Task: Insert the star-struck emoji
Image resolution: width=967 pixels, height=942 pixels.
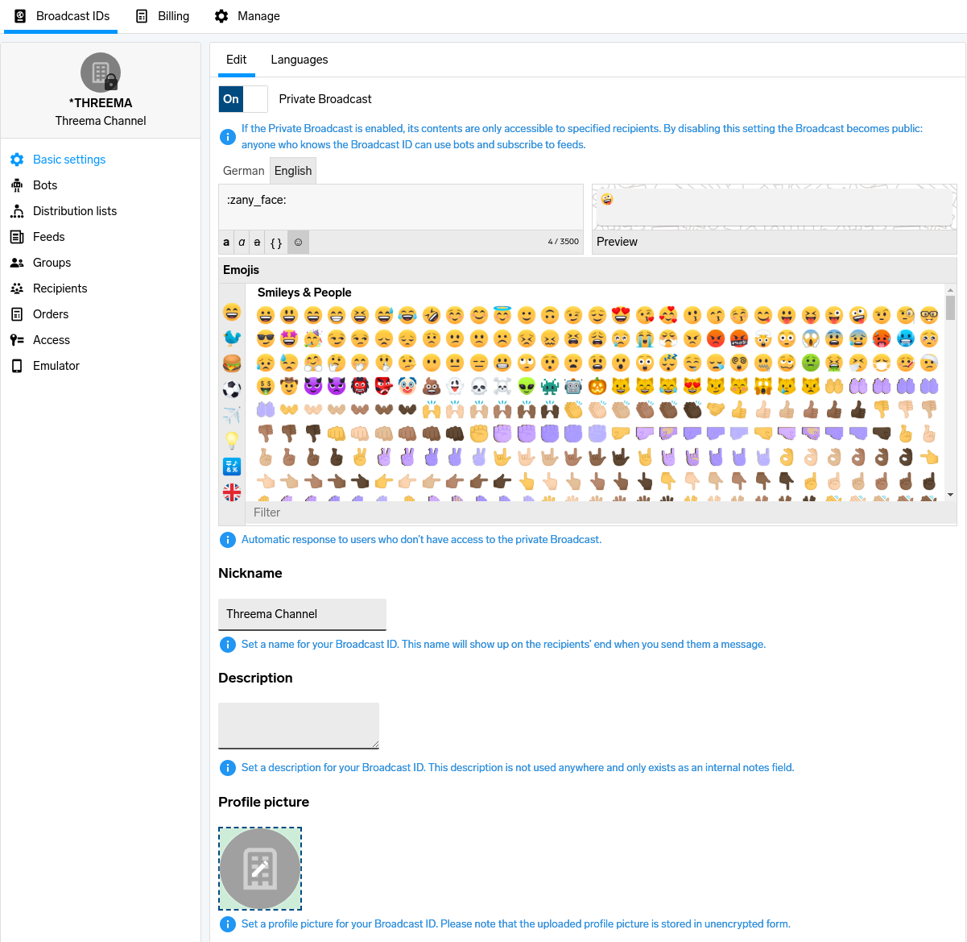Action: (x=289, y=338)
